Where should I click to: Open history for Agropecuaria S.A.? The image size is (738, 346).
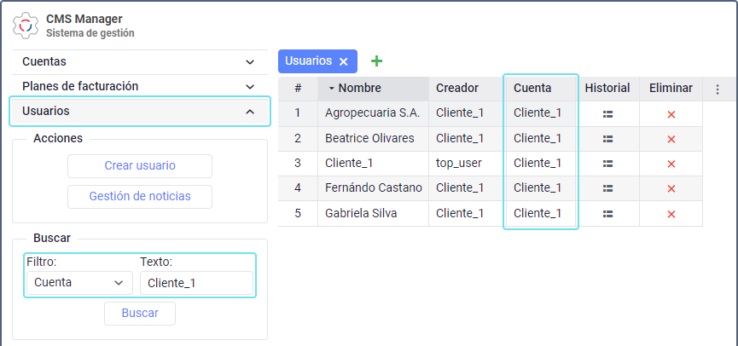(x=607, y=113)
